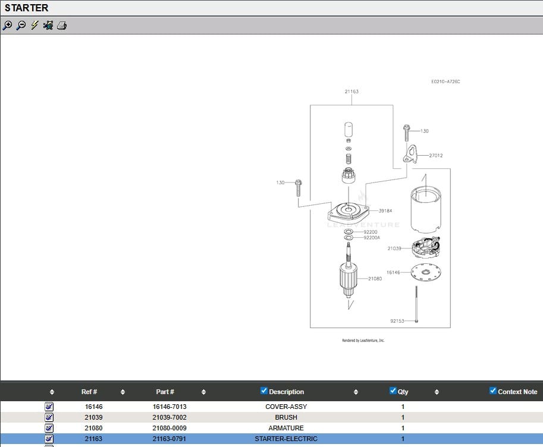Screen dimensions: 543x447
Task: Sort table by Part # column header
Action: pos(165,392)
